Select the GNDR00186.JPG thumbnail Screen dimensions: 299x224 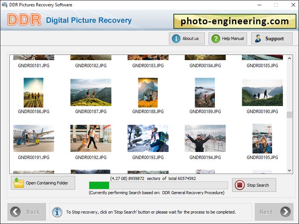tap(33, 93)
